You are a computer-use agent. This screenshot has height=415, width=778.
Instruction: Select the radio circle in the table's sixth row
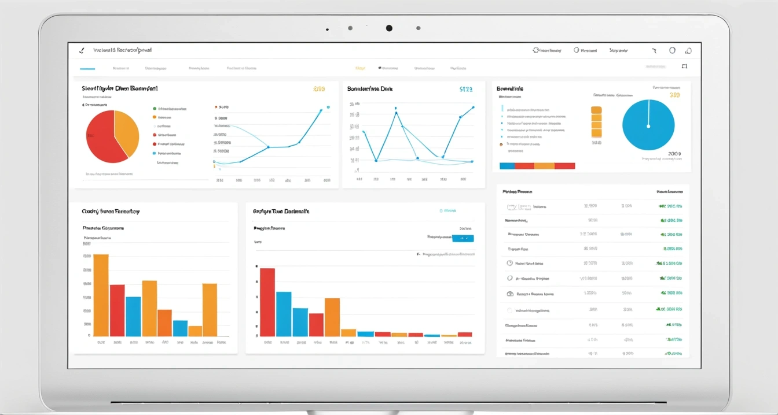tap(509, 278)
